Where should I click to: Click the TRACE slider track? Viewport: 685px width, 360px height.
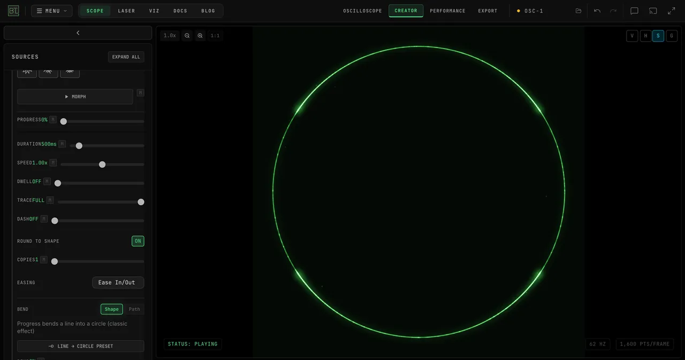click(x=101, y=202)
